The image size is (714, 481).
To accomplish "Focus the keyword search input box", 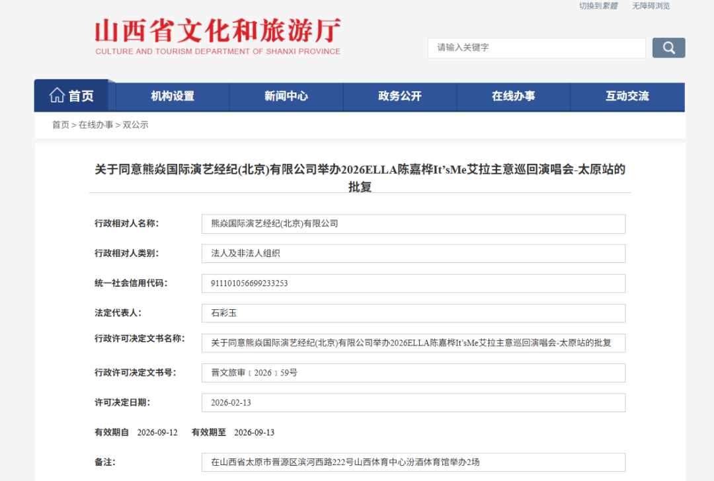I will pyautogui.click(x=536, y=48).
